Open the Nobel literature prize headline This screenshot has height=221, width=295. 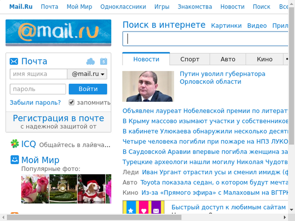[x=205, y=111]
